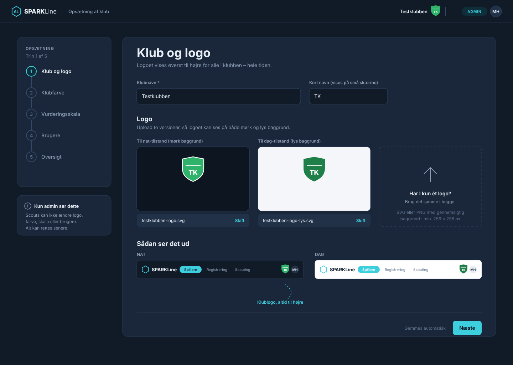513x365 pixels.
Task: Click the MH avatar in the DAG preview
Action: click(x=473, y=269)
